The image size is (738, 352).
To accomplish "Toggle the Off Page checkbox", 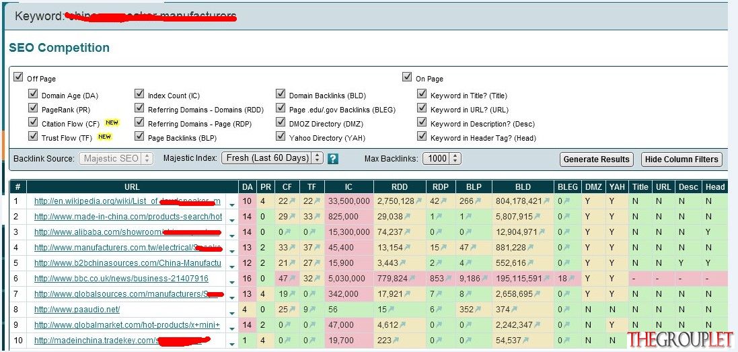I will 18,77.
